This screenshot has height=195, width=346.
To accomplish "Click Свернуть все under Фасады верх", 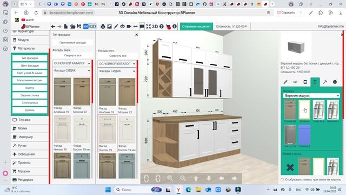I will tap(72, 55).
